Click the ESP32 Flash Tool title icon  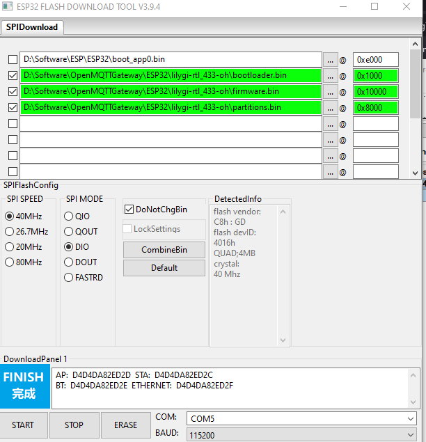8,6
